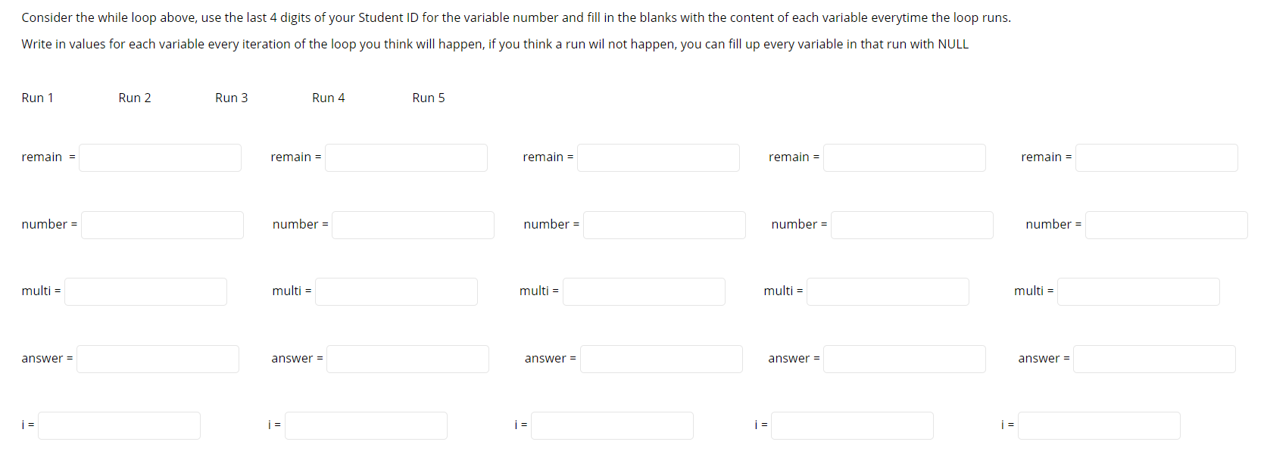Click the i input field under Run 2
1264x473 pixels.
click(x=366, y=425)
